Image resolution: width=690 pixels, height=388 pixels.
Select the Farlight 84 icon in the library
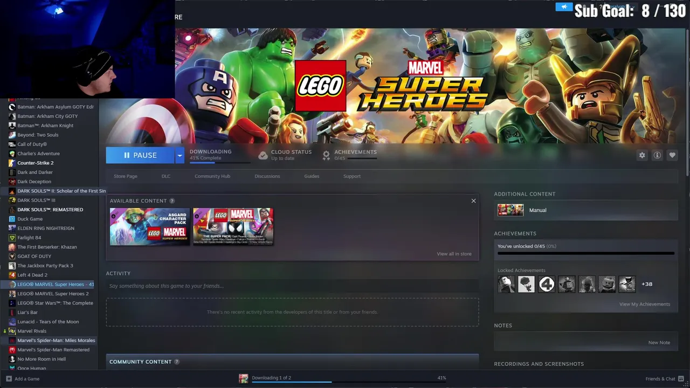(12, 238)
